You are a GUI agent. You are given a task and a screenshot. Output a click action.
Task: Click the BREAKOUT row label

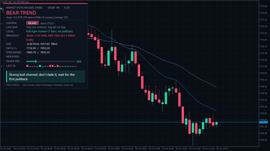[13, 36]
